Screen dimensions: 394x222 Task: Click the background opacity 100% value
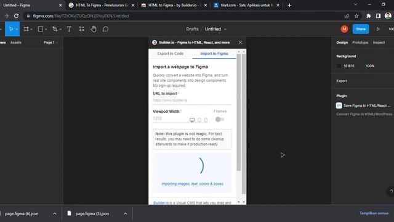(370, 66)
